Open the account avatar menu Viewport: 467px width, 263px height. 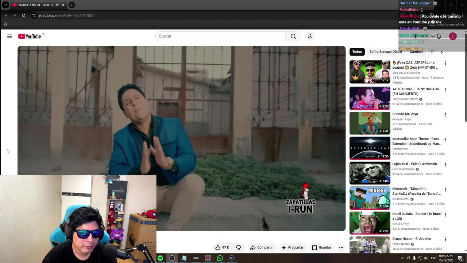coord(453,36)
